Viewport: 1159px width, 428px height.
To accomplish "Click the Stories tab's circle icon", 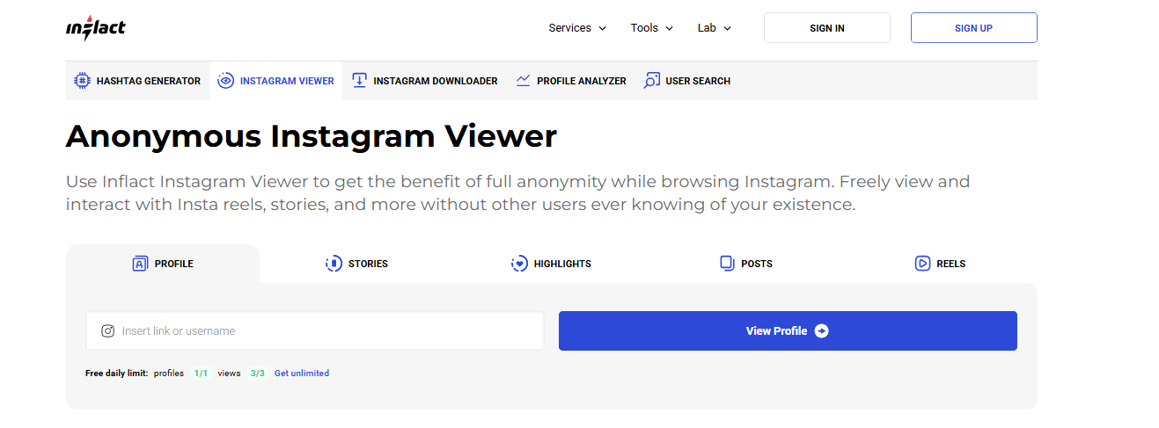I will (334, 264).
